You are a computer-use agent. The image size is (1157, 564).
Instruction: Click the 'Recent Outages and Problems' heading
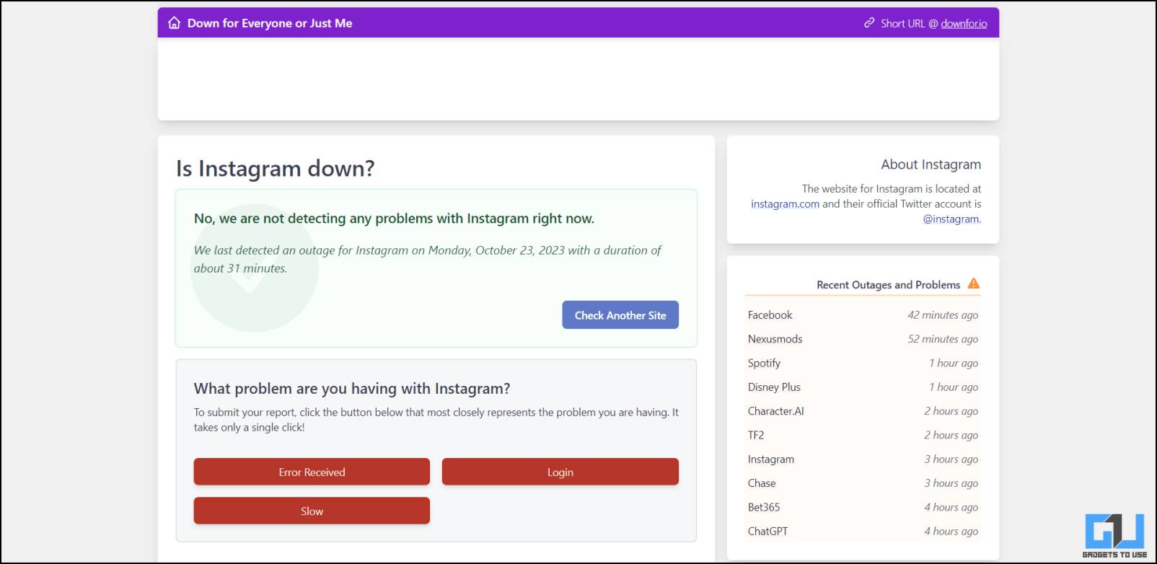pyautogui.click(x=888, y=285)
